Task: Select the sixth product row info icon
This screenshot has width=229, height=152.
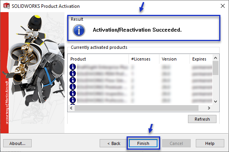Action: [73, 100]
